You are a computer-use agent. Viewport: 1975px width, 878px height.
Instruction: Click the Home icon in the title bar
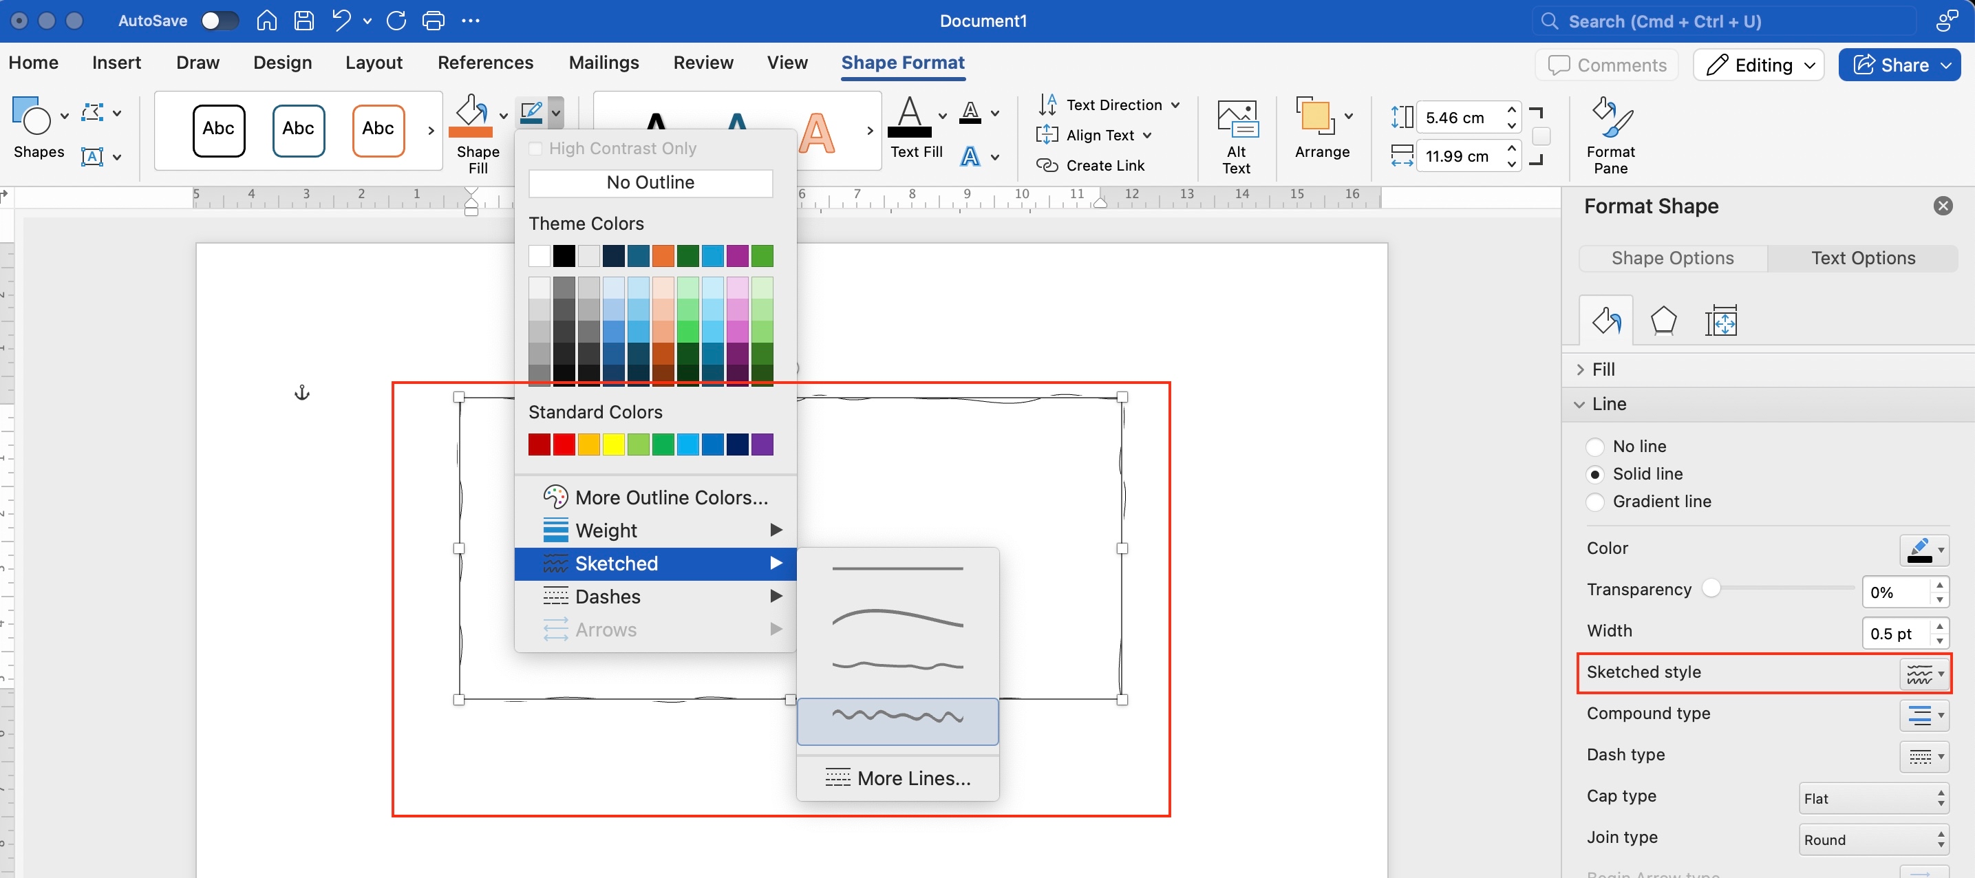click(x=266, y=21)
